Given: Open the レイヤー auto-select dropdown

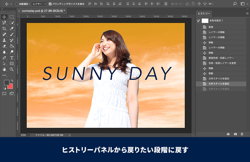Looking at the screenshot, I should 39,4.
